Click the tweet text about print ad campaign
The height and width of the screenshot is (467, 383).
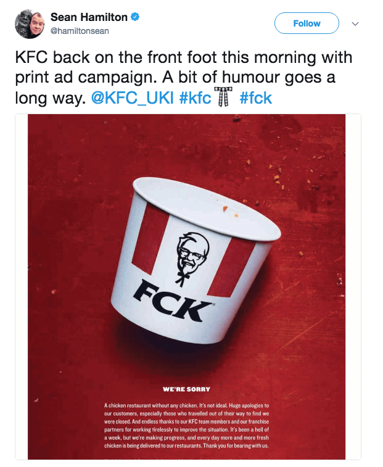(184, 78)
